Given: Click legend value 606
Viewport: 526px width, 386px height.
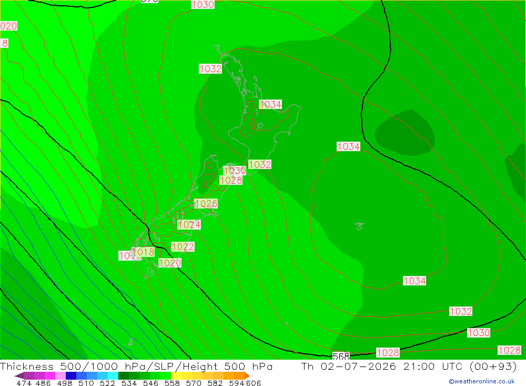Looking at the screenshot, I should click(x=253, y=383).
